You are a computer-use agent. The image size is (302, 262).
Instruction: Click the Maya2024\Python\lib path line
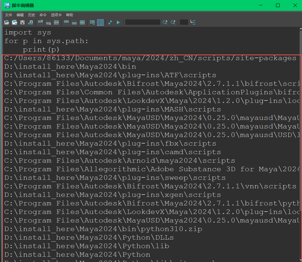click(x=87, y=246)
